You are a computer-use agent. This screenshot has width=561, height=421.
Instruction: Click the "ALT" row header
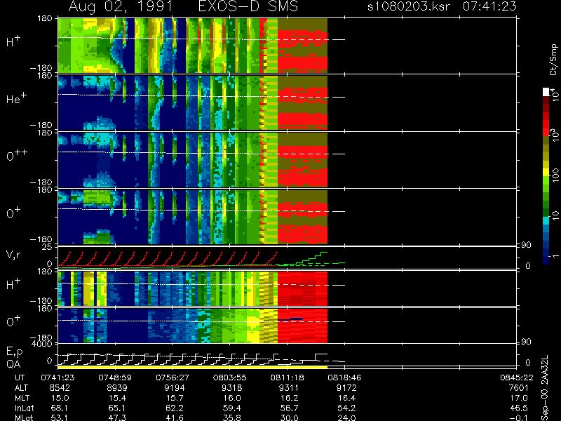22,388
